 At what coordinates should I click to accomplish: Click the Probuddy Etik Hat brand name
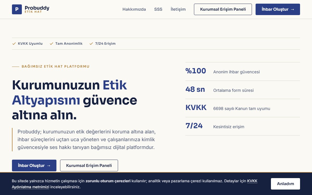(x=37, y=9)
